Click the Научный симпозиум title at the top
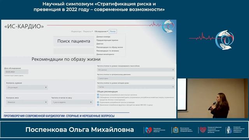The image size is (249, 140). pos(99,7)
